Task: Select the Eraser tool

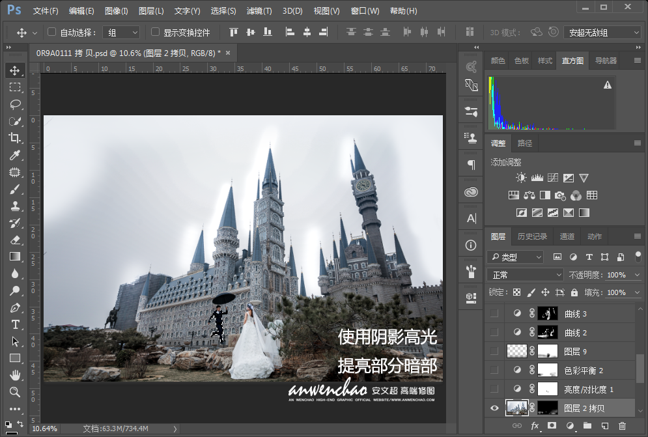Action: [x=15, y=240]
